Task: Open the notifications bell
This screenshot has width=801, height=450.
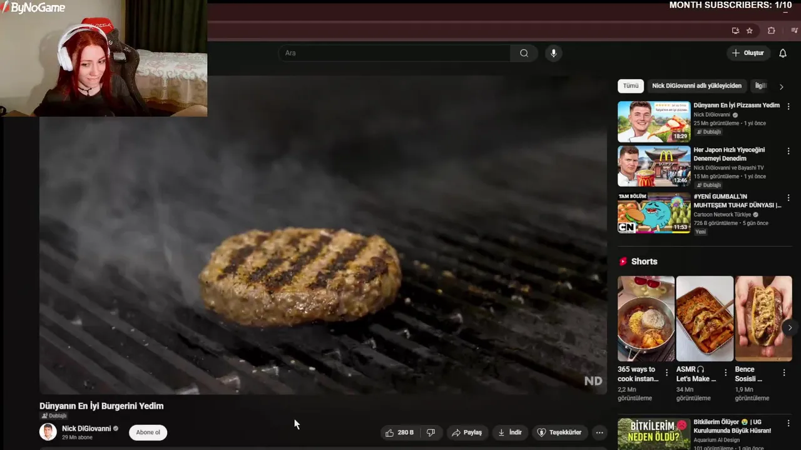Action: coord(782,53)
